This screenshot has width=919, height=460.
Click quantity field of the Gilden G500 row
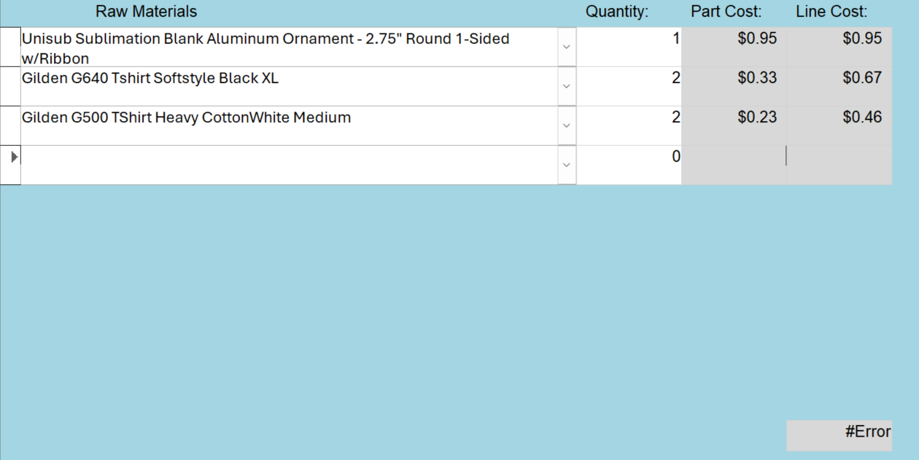629,126
